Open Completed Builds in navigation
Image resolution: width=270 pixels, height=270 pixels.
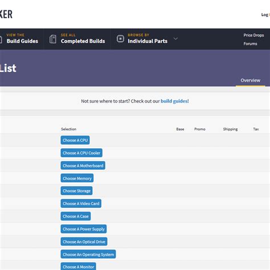coord(83,38)
